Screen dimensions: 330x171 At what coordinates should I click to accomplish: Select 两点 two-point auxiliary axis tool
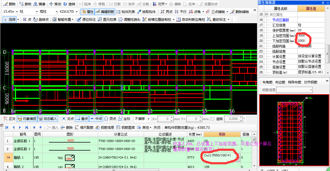click(166, 12)
